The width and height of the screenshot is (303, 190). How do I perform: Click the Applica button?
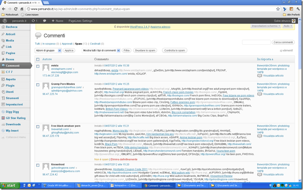(69, 51)
